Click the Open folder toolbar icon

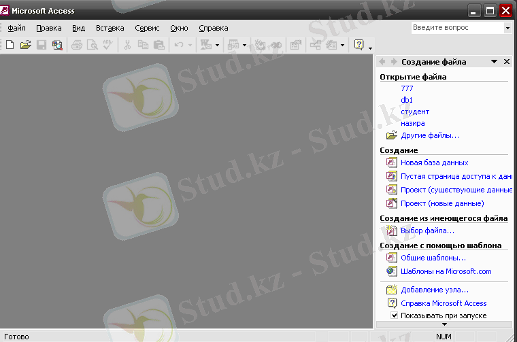(25, 45)
